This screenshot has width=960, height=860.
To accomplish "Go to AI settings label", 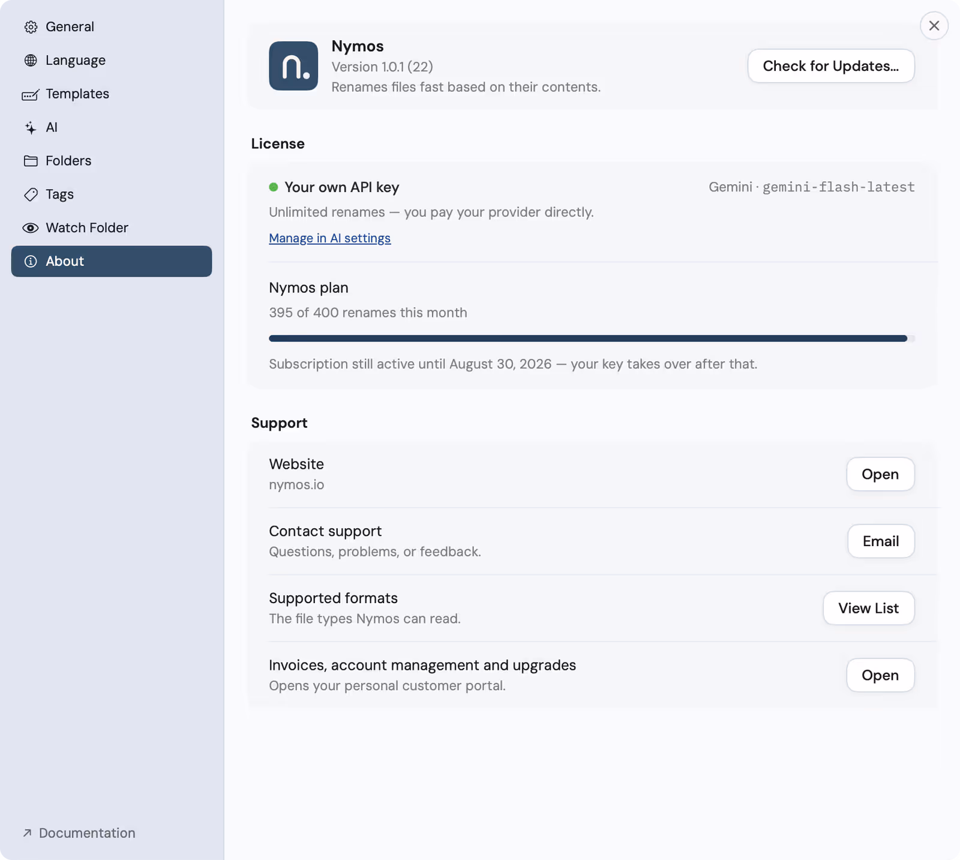I will [52, 127].
